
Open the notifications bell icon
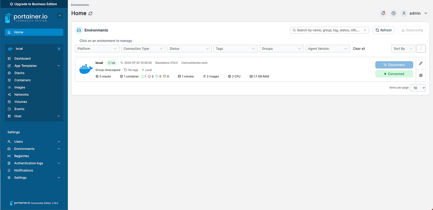tap(383, 13)
